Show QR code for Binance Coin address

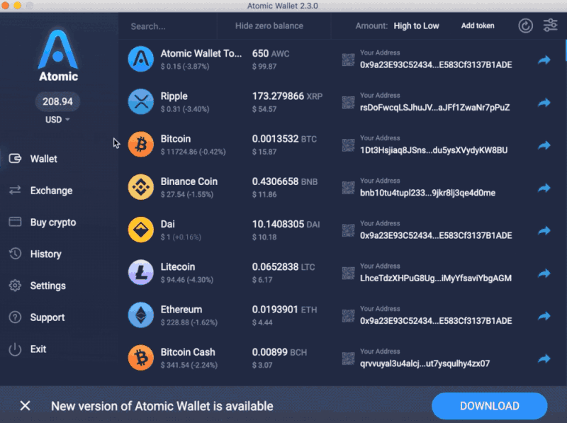(x=348, y=188)
